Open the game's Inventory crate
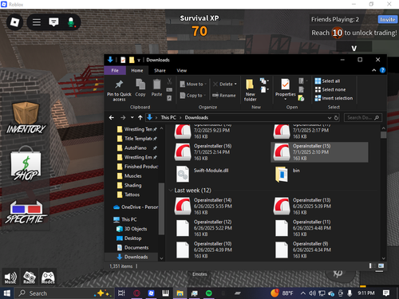The width and height of the screenshot is (399, 299). pyautogui.click(x=26, y=118)
